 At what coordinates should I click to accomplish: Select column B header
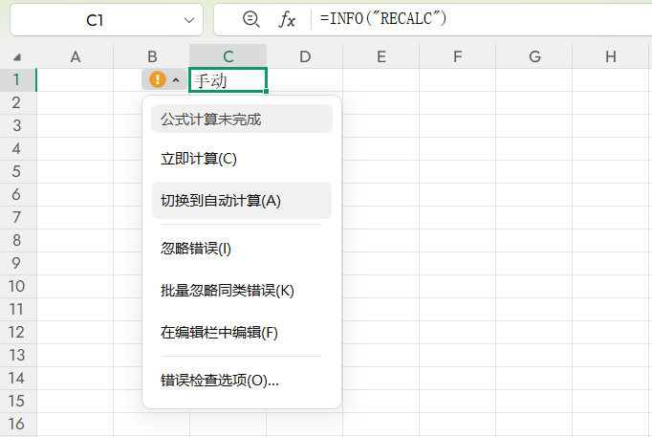pyautogui.click(x=152, y=56)
